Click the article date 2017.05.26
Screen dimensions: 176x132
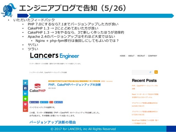coord(52,88)
